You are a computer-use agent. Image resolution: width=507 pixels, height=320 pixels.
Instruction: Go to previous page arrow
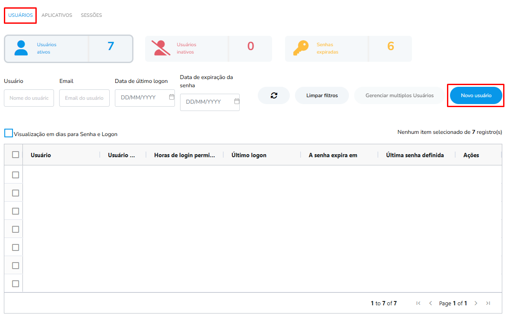click(431, 303)
